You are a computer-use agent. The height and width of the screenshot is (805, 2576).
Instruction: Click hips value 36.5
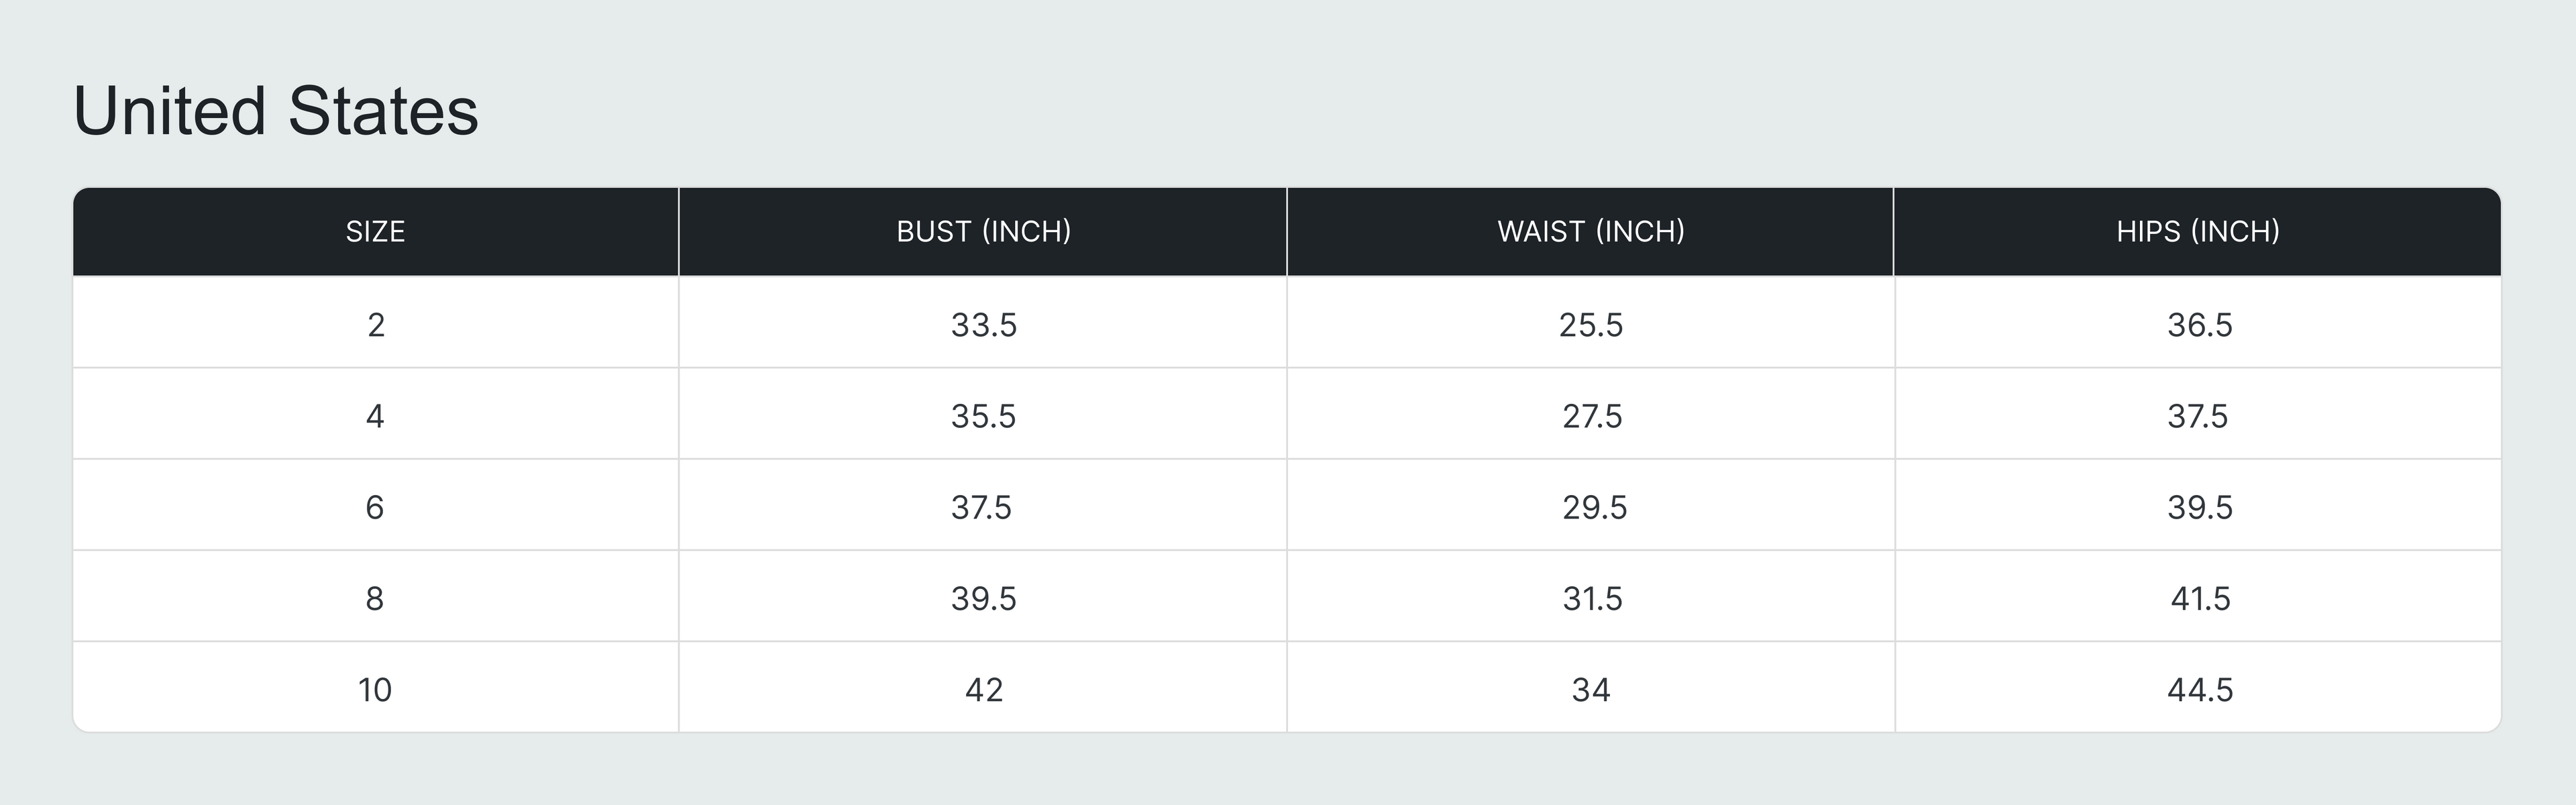coord(2199,325)
